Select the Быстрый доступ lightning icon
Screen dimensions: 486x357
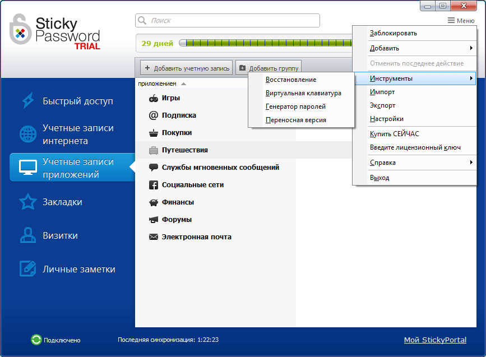(27, 100)
